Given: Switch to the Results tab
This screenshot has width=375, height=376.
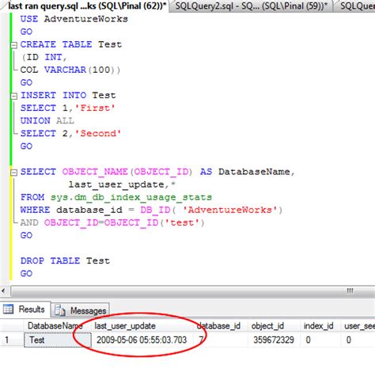Looking at the screenshot, I should coord(25,310).
